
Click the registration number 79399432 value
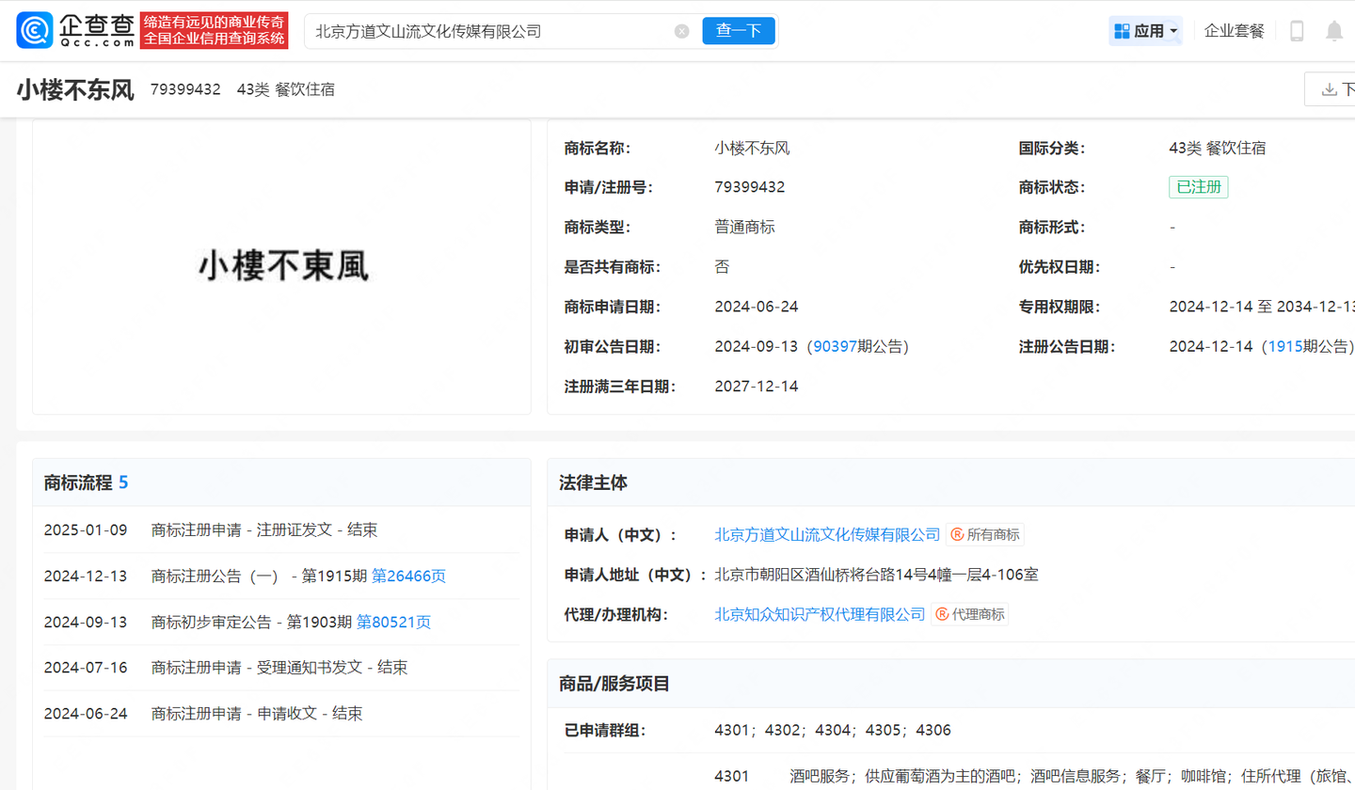click(x=750, y=187)
